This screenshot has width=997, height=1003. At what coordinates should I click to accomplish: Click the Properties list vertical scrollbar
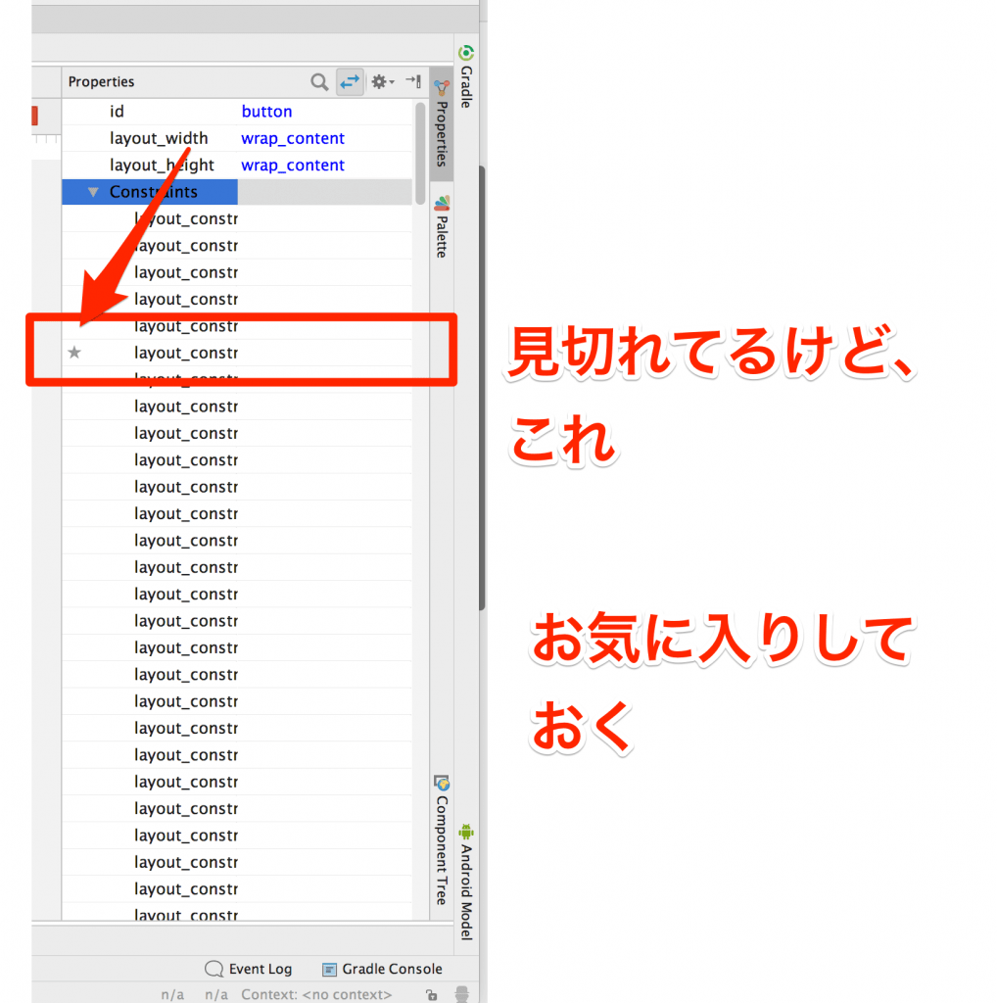[420, 153]
